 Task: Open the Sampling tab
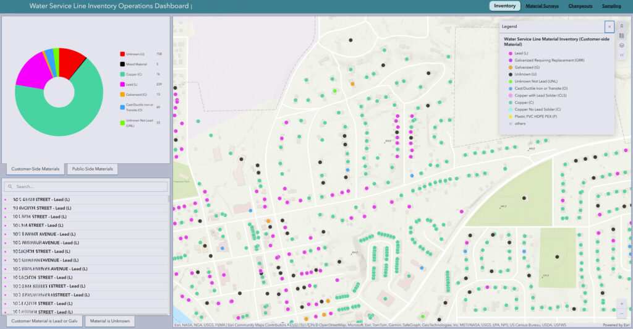coord(612,6)
